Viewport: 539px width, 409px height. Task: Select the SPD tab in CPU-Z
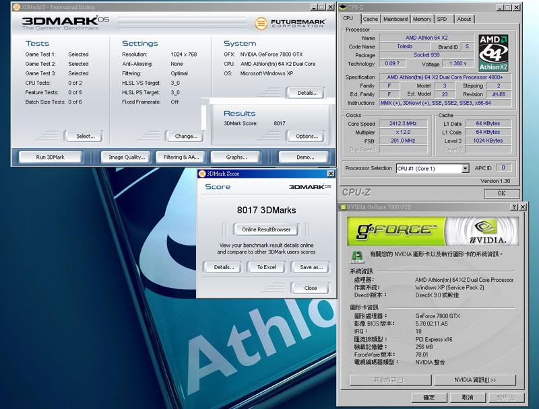click(x=442, y=20)
